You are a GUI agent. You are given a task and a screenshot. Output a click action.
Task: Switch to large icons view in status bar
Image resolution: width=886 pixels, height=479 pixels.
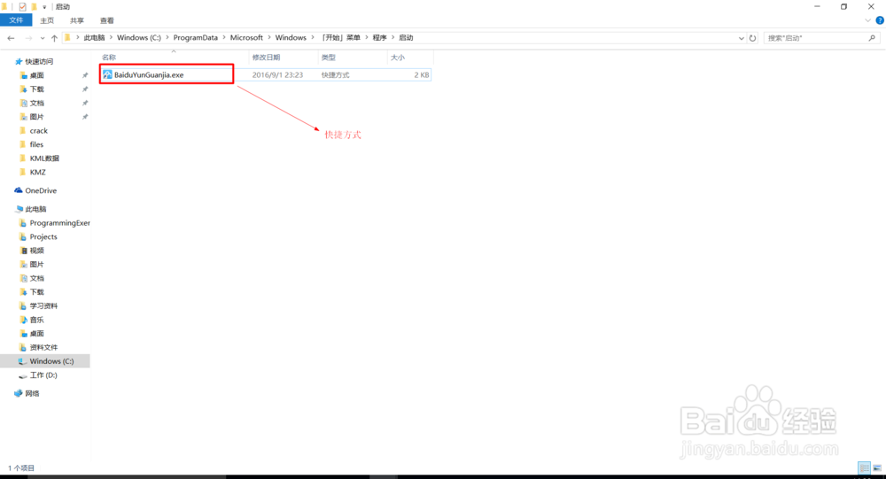pos(877,467)
